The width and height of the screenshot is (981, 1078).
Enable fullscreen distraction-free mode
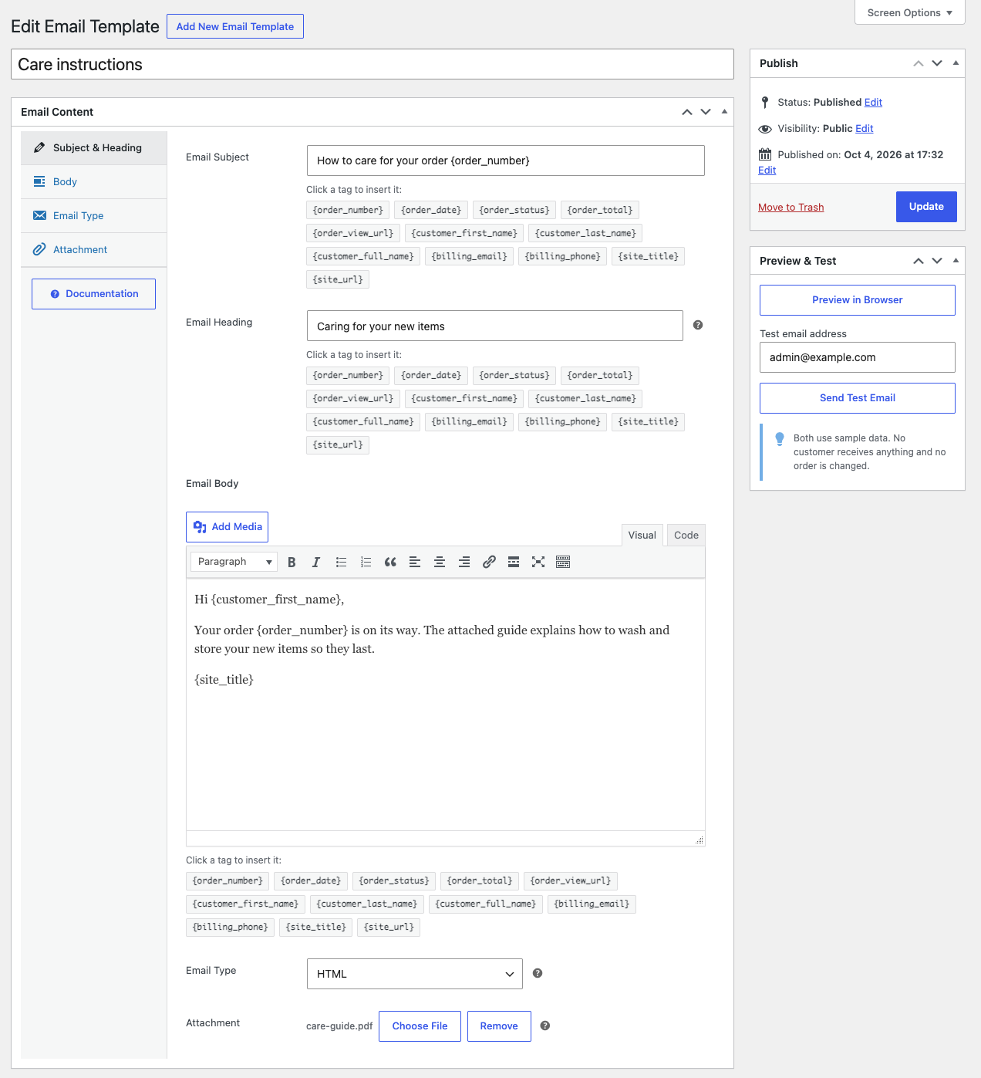[x=538, y=562]
